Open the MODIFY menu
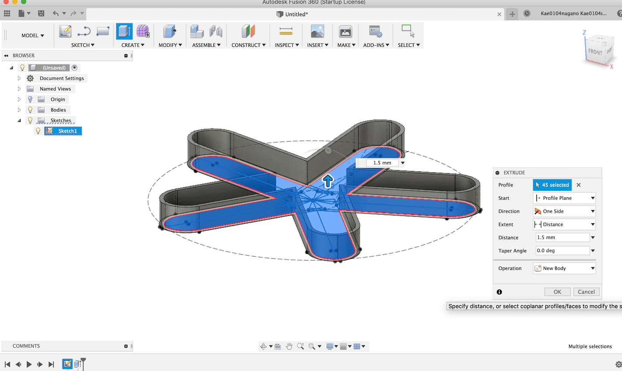The height and width of the screenshot is (371, 622). [170, 45]
